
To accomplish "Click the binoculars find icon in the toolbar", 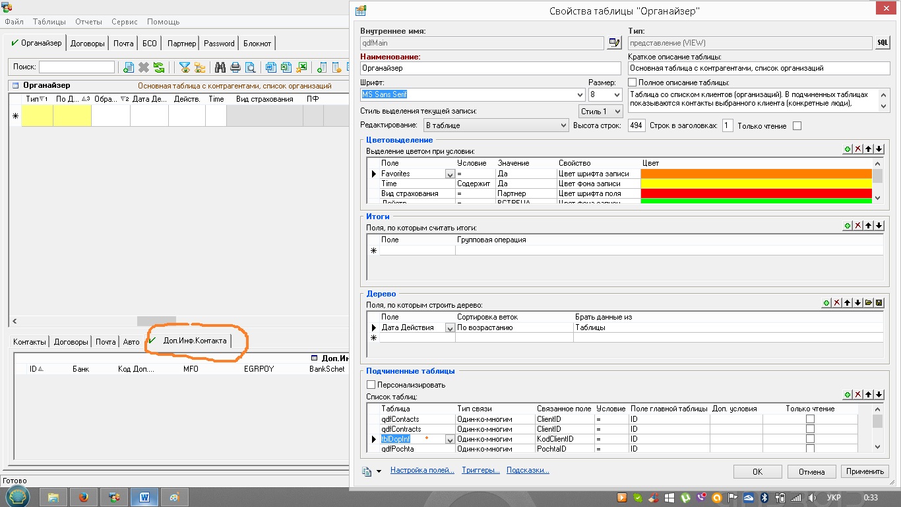I will coord(220,67).
